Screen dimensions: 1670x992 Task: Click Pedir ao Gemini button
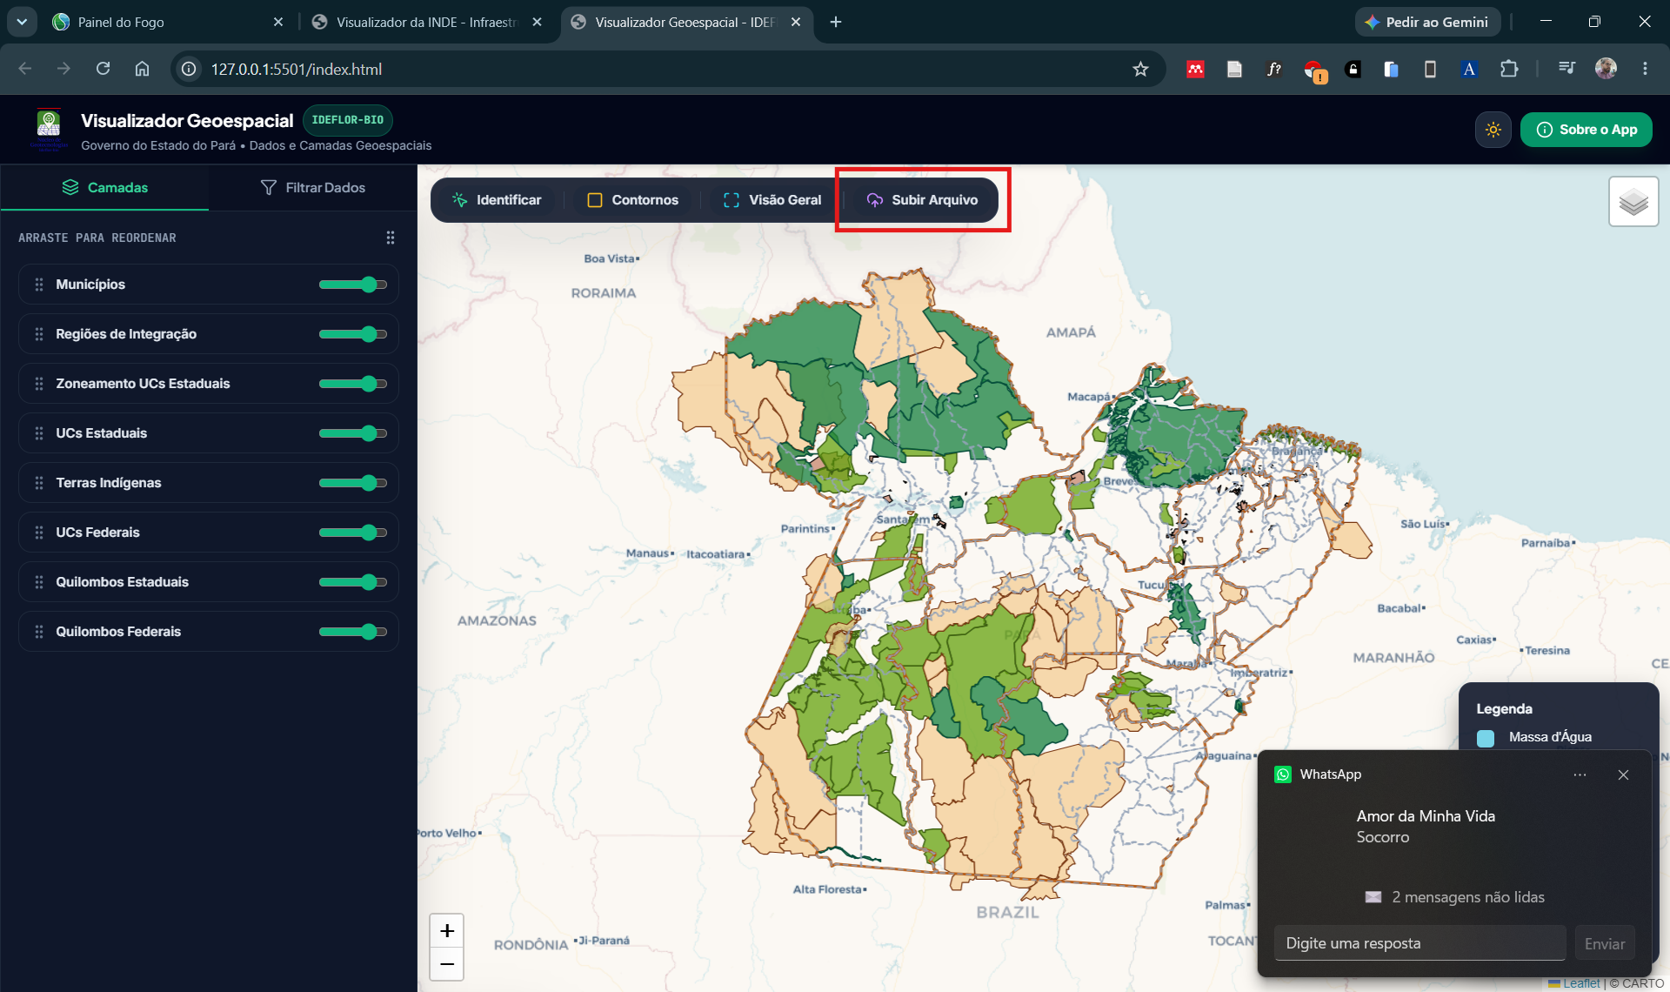(x=1427, y=22)
